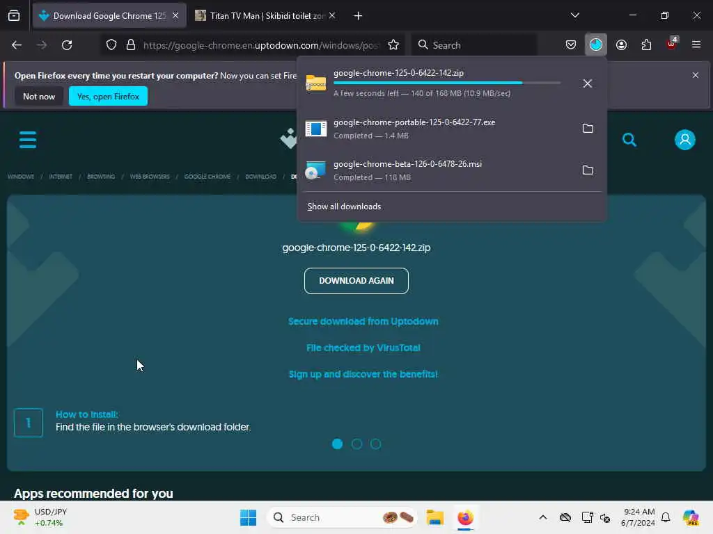Image resolution: width=713 pixels, height=534 pixels.
Task: Open File Explorer from taskbar
Action: click(434, 517)
